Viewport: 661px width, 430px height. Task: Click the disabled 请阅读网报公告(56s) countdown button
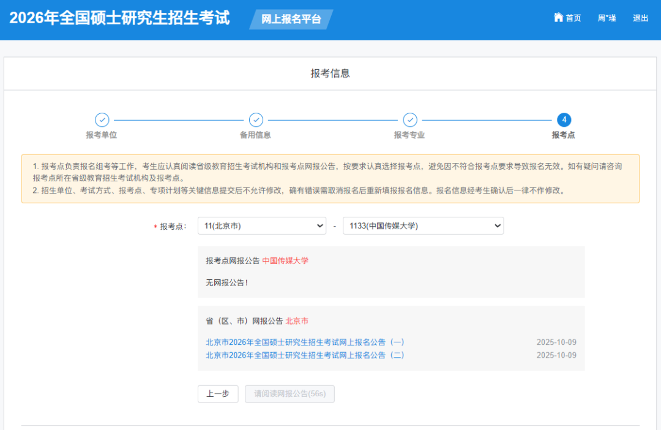coord(289,394)
